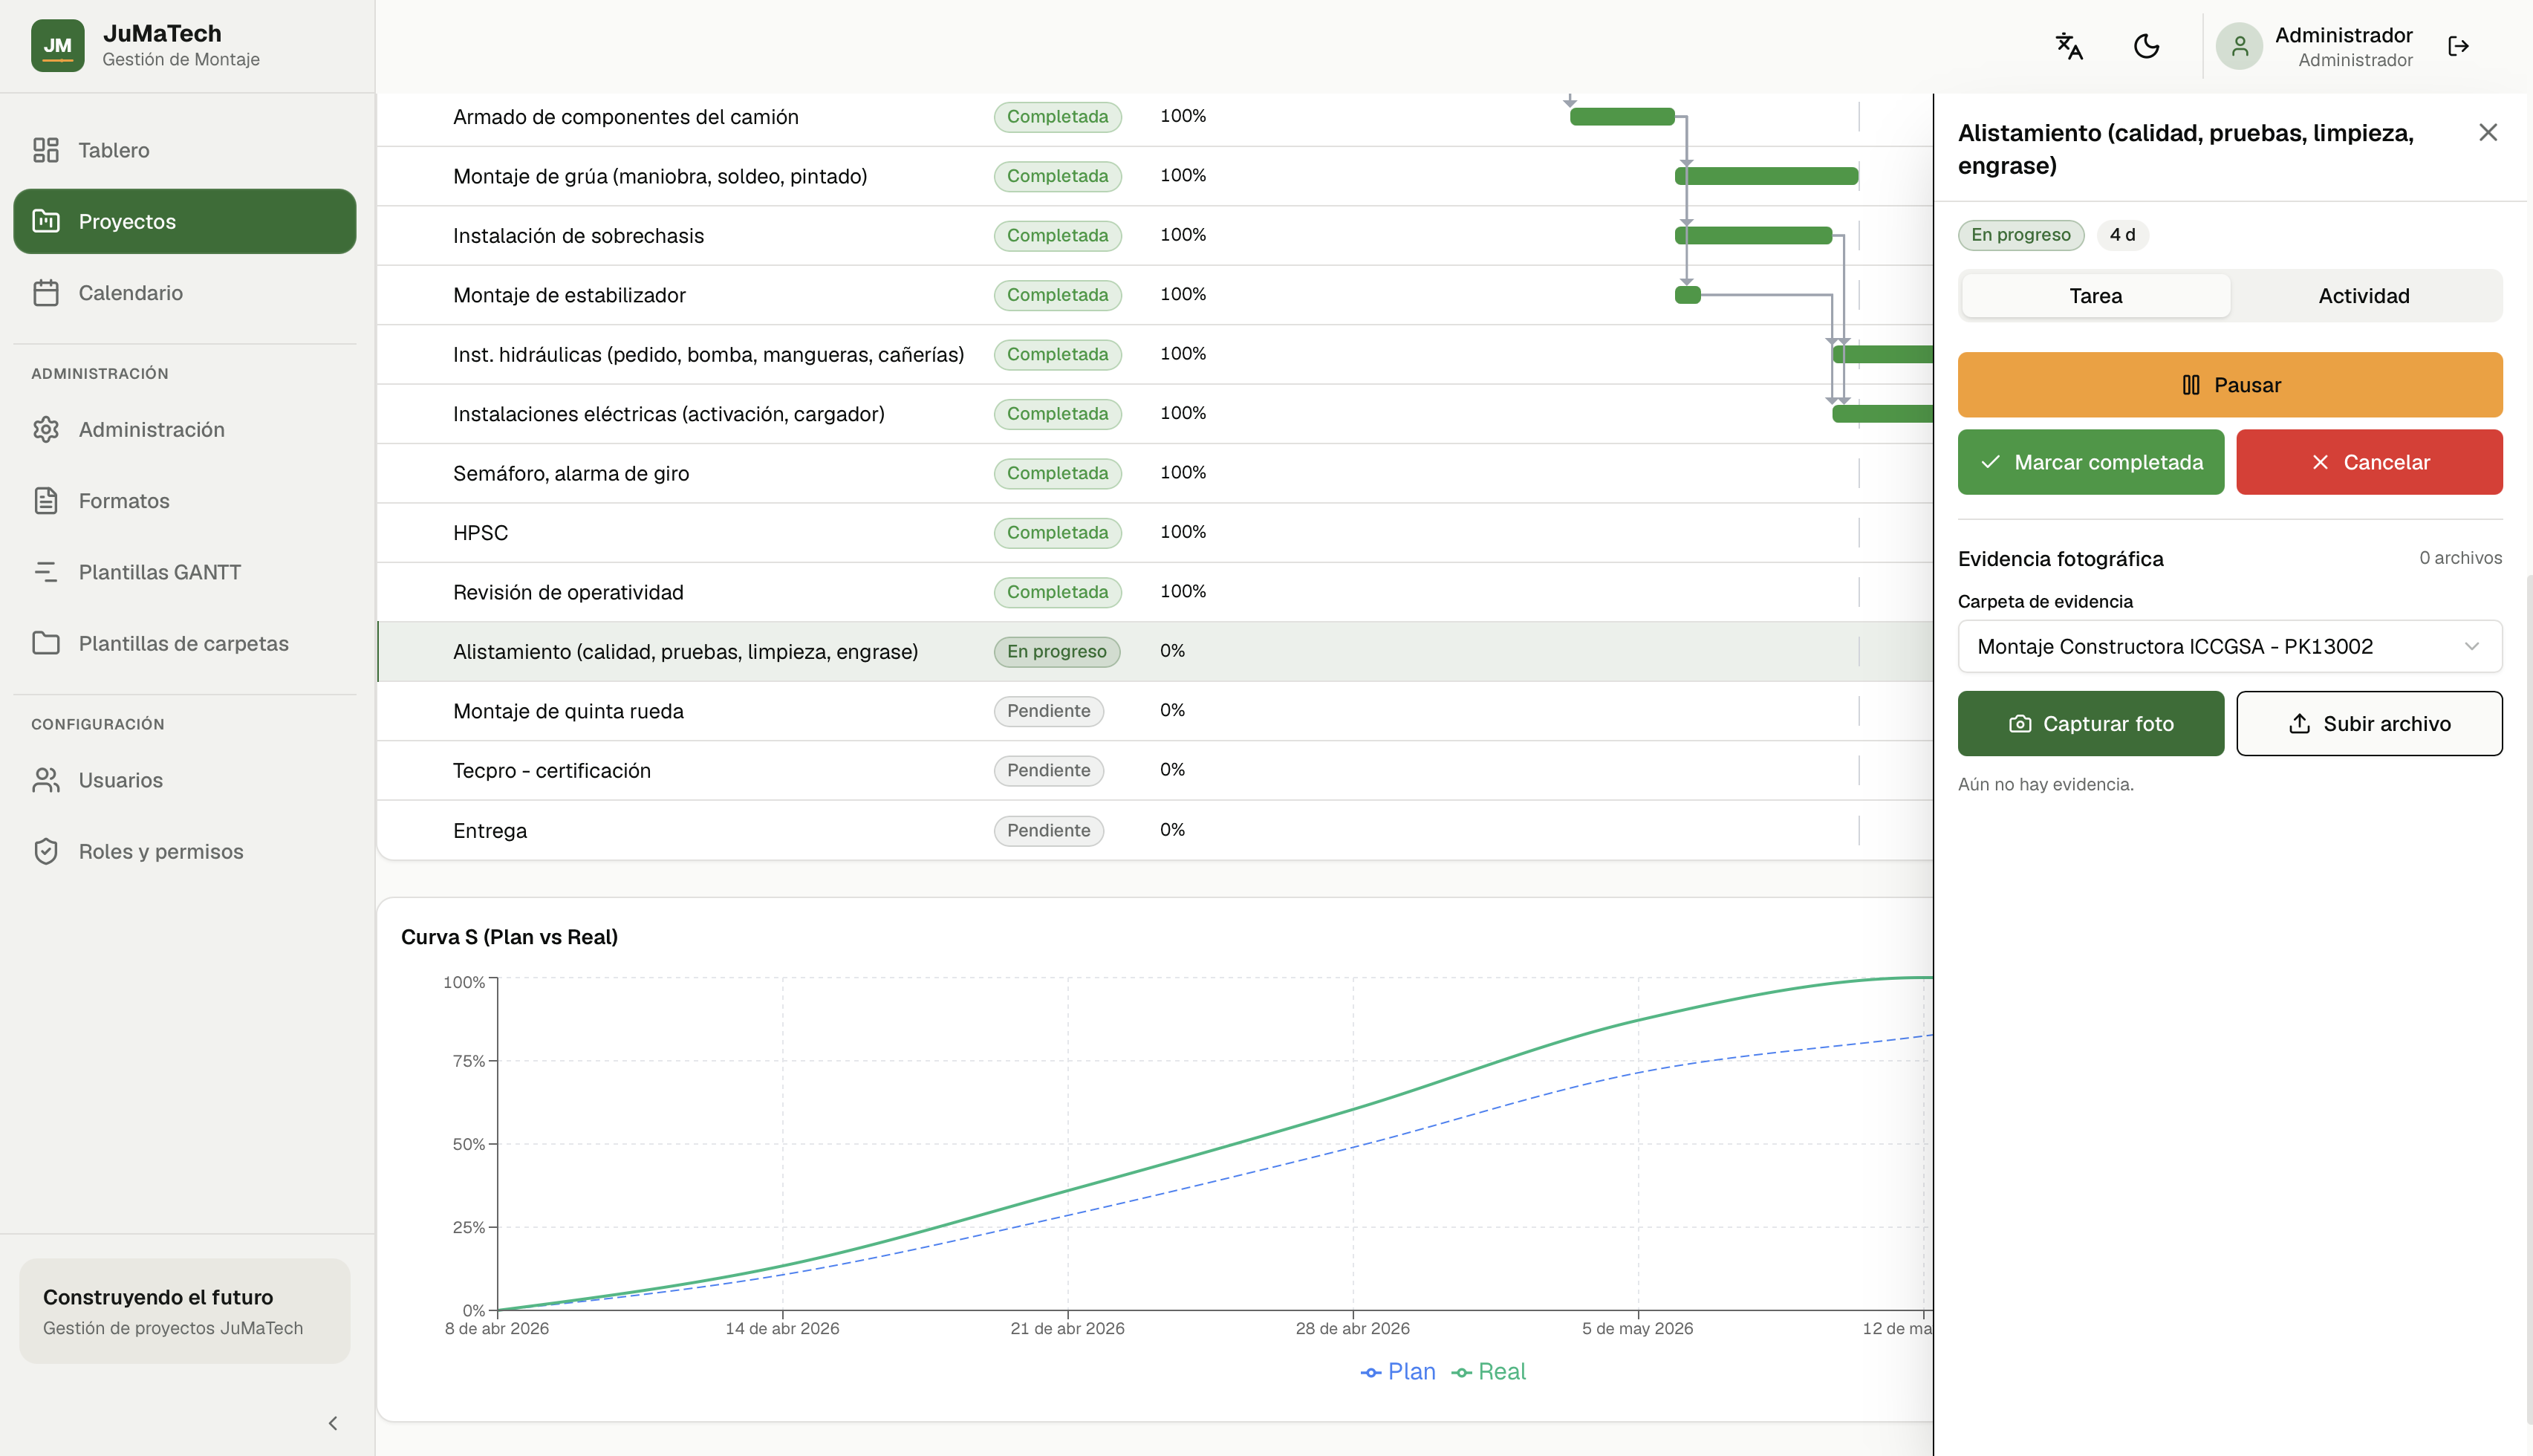Image resolution: width=2533 pixels, height=1456 pixels.
Task: Click the Montaje de grúa Gantt bar
Action: click(1766, 176)
